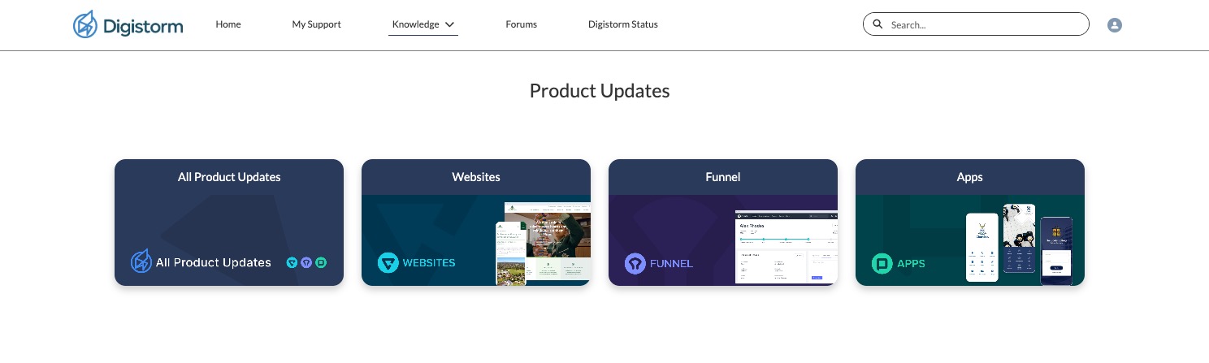Viewport: 1209px width, 363px height.
Task: Open the Websites card title
Action: pos(476,177)
